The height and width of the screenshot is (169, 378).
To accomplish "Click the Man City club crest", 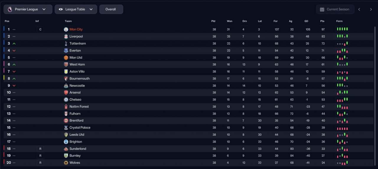I will 66,29.
